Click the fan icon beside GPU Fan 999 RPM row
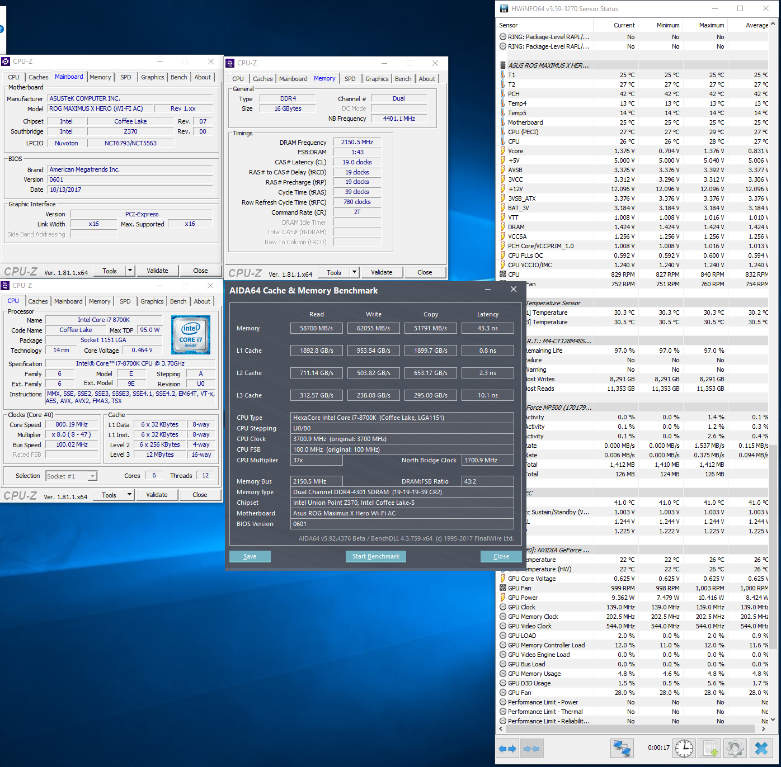 (x=503, y=588)
